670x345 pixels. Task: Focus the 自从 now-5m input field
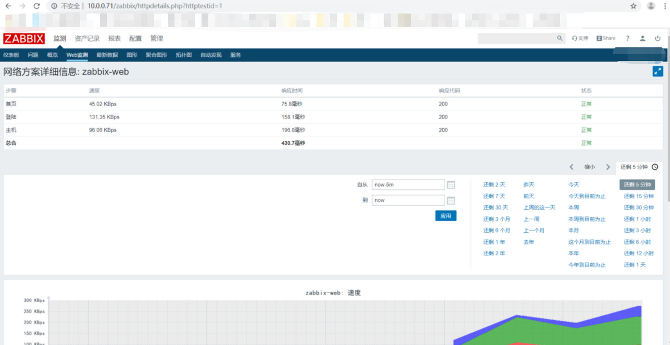click(408, 185)
